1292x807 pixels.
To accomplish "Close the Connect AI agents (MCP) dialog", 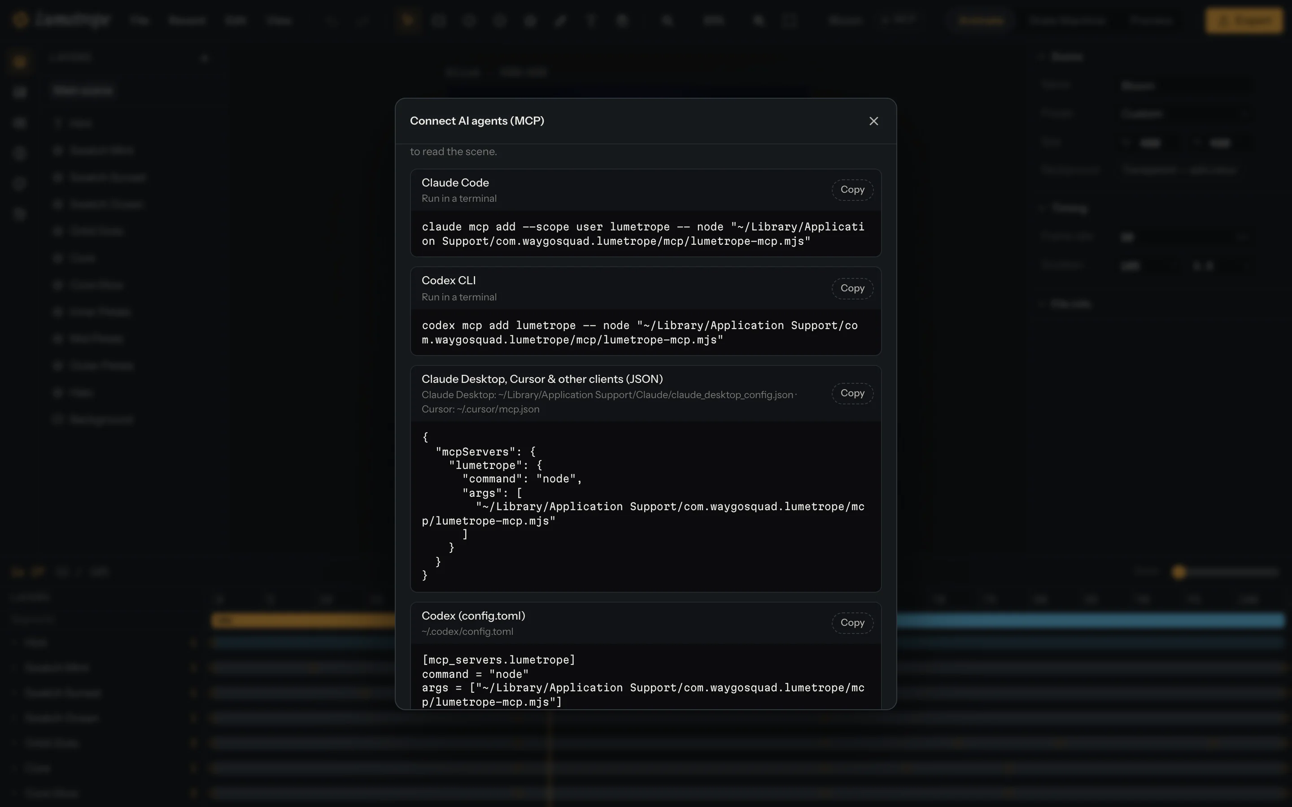I will point(873,121).
